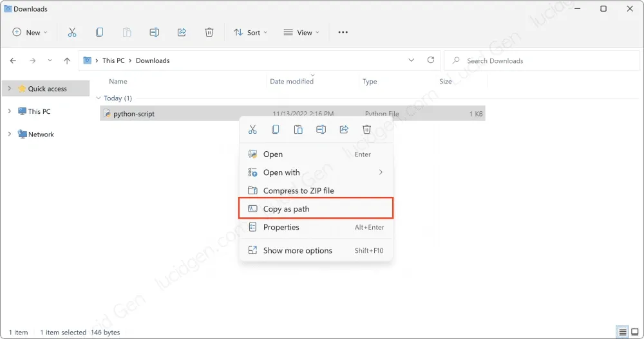Image resolution: width=644 pixels, height=339 pixels.
Task: Open the Sort dropdown menu
Action: [250, 32]
